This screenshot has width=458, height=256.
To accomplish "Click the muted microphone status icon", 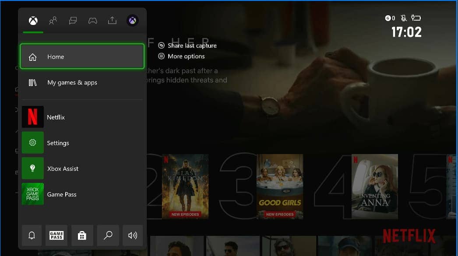I will pyautogui.click(x=404, y=18).
